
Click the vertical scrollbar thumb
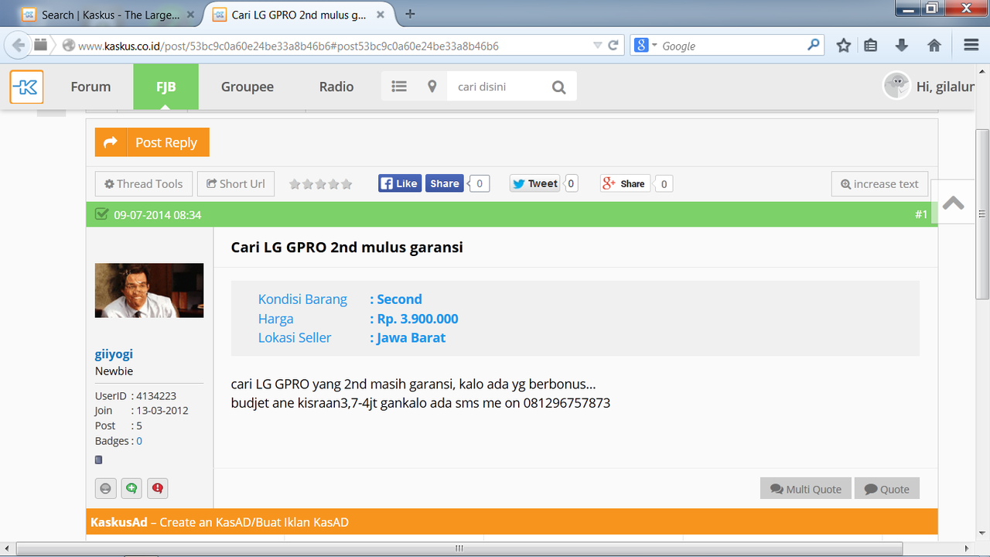[982, 214]
